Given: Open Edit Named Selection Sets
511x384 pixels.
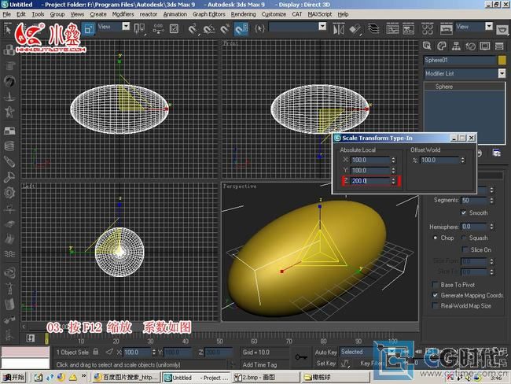Looking at the screenshot, I should (259, 28).
